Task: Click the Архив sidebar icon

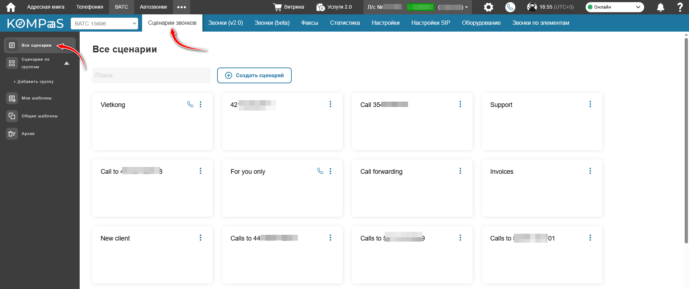Action: click(12, 134)
